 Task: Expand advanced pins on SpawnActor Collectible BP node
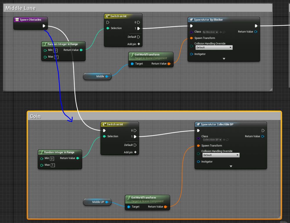(231, 166)
